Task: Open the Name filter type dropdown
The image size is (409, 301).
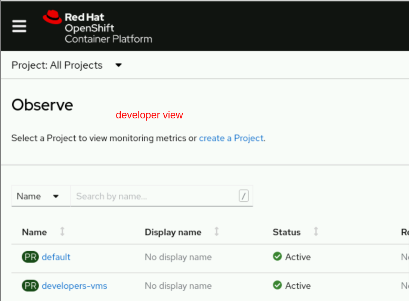Action: 40,196
